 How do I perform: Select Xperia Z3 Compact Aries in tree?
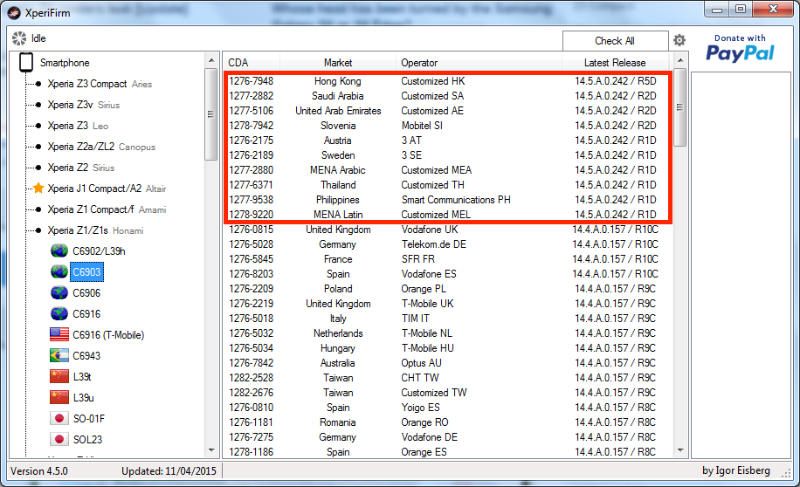click(x=100, y=84)
